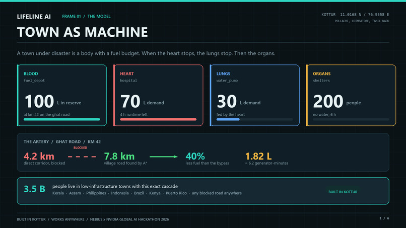Click the 200 people value

click(x=337, y=101)
